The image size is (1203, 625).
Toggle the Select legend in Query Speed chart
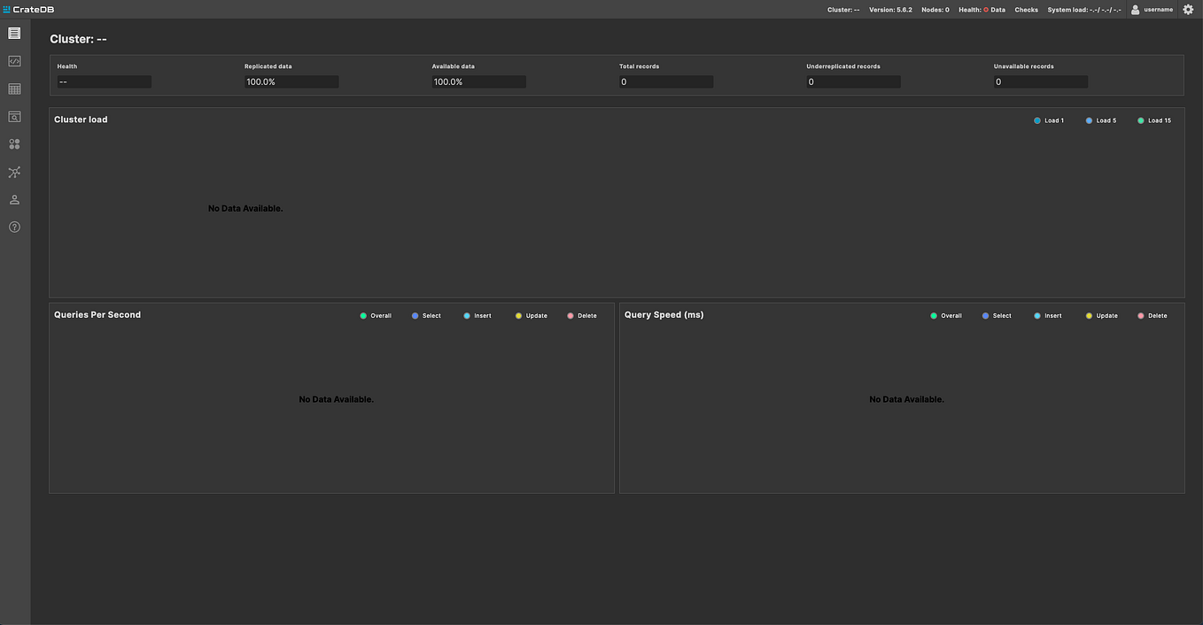[x=996, y=315]
